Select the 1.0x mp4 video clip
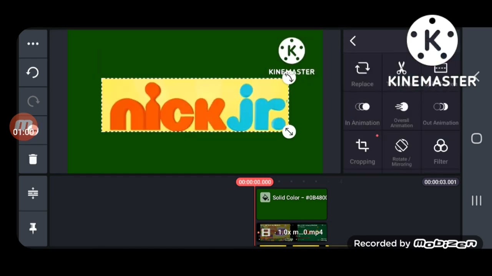This screenshot has width=492, height=276. 292,233
